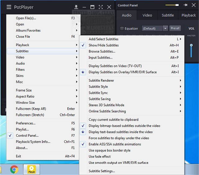
Task: Open Subtitle Settings...
Action: click(102, 171)
